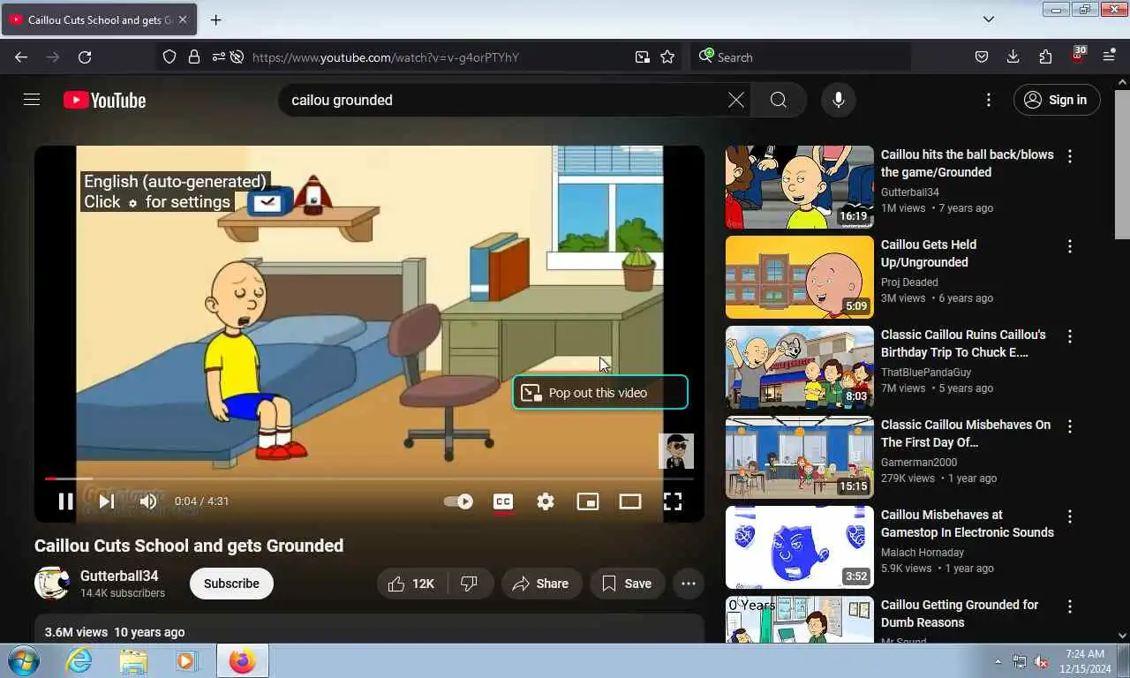The height and width of the screenshot is (678, 1130).
Task: Open options for Caillou hits the ball back
Action: (1070, 156)
